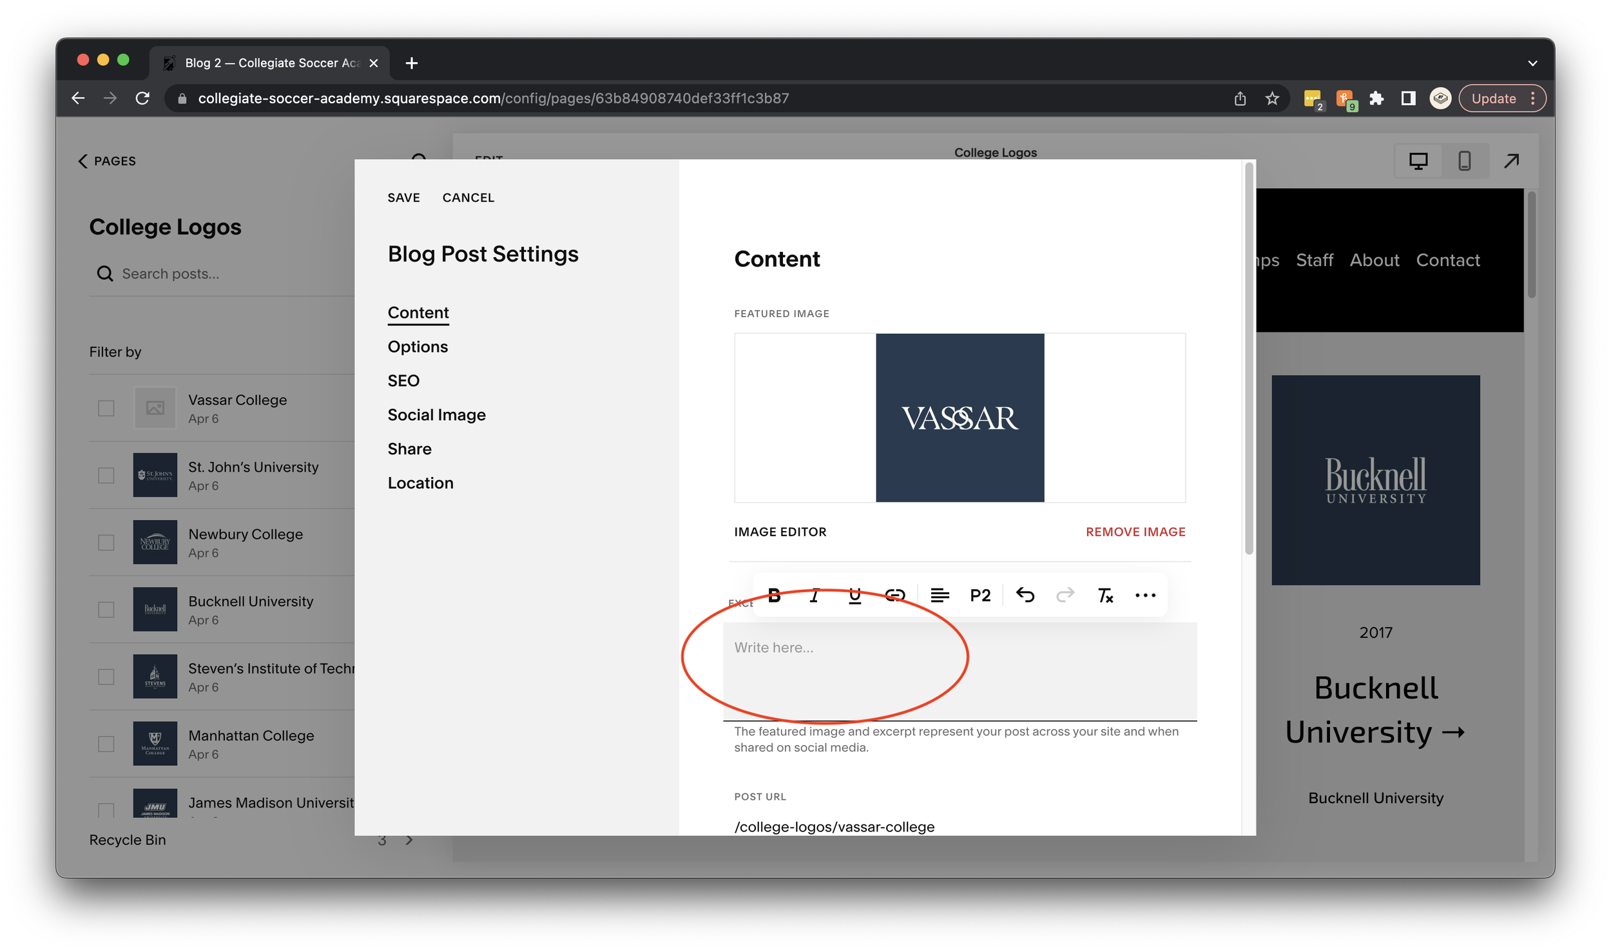
Task: Select the St. John's University checkbox
Action: [106, 476]
